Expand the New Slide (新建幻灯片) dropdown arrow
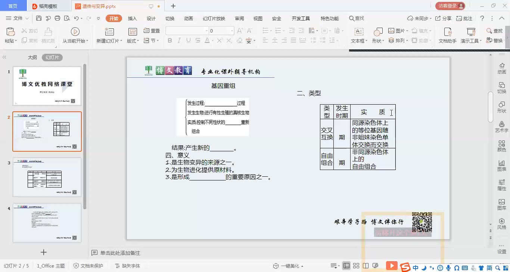The height and width of the screenshot is (272, 510). 121,41
